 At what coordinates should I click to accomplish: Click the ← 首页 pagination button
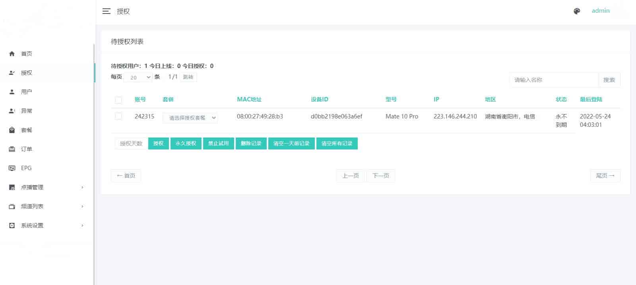pyautogui.click(x=126, y=176)
